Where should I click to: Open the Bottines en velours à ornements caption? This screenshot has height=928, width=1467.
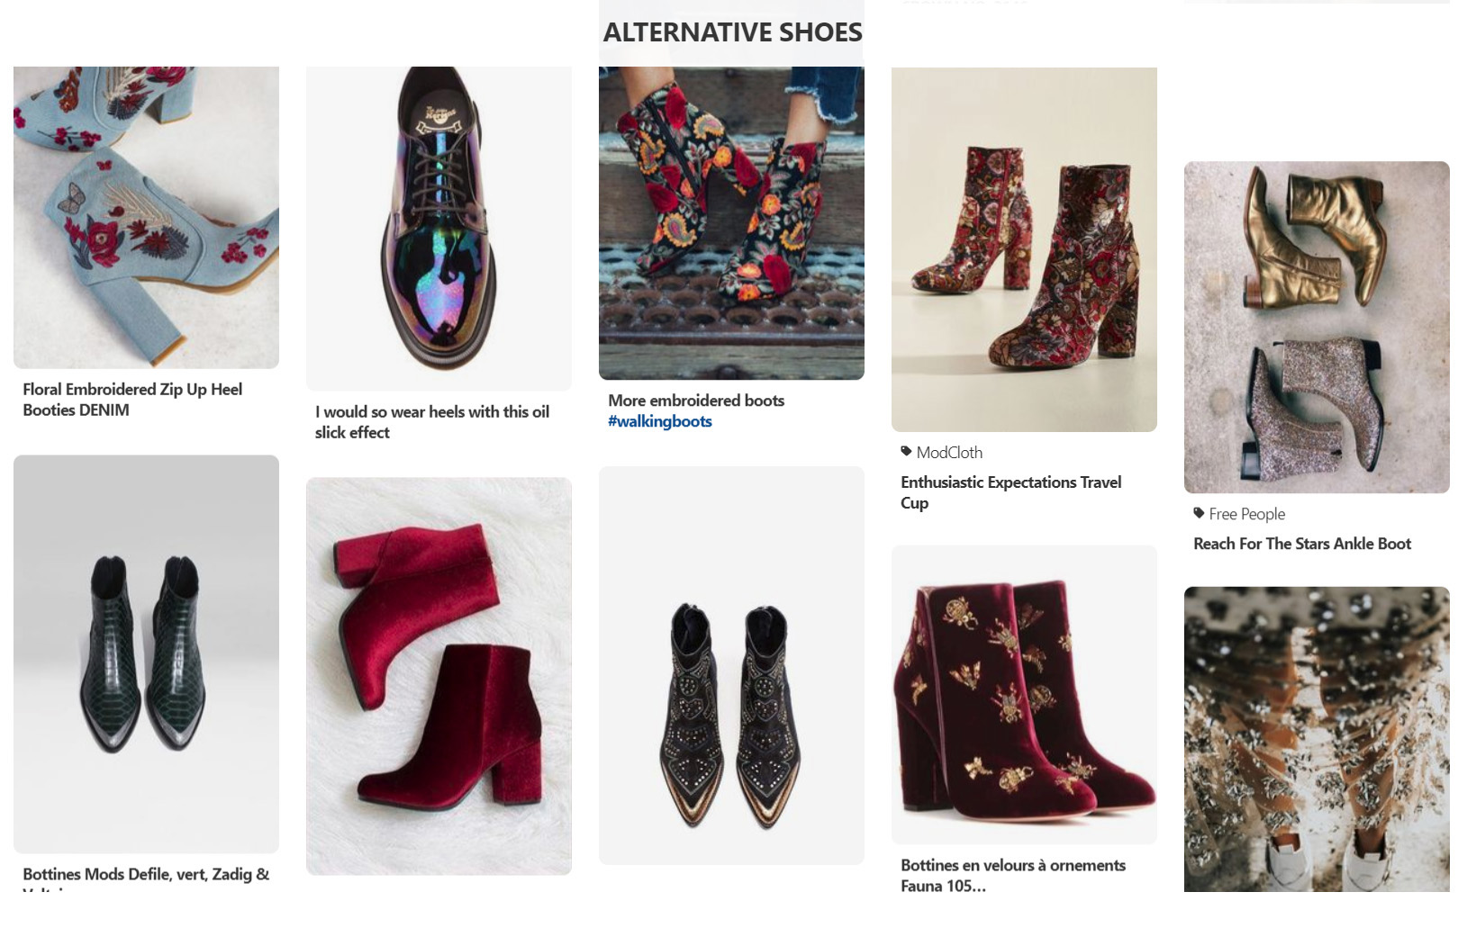1012,875
